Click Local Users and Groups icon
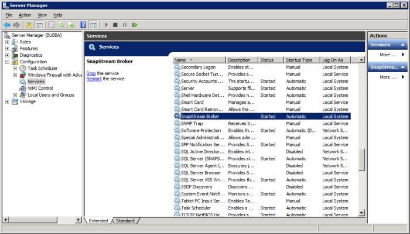The width and height of the screenshot is (410, 234). click(x=23, y=95)
